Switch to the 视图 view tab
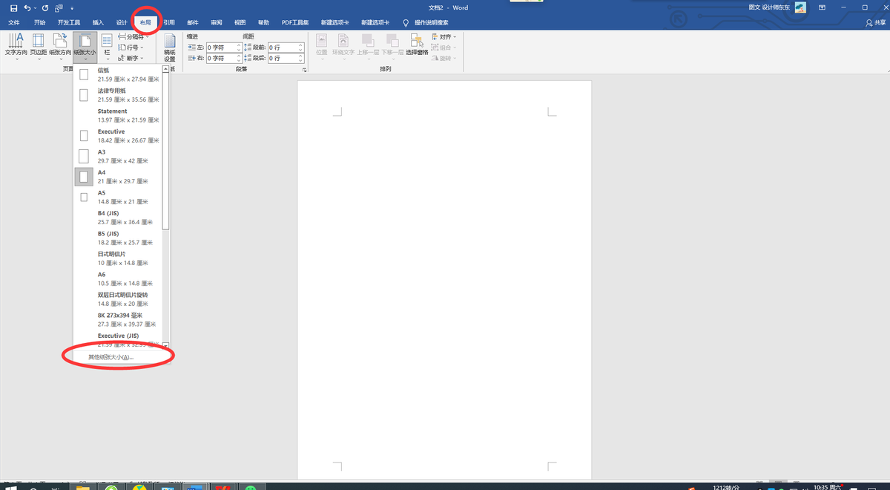This screenshot has width=890, height=490. [240, 23]
